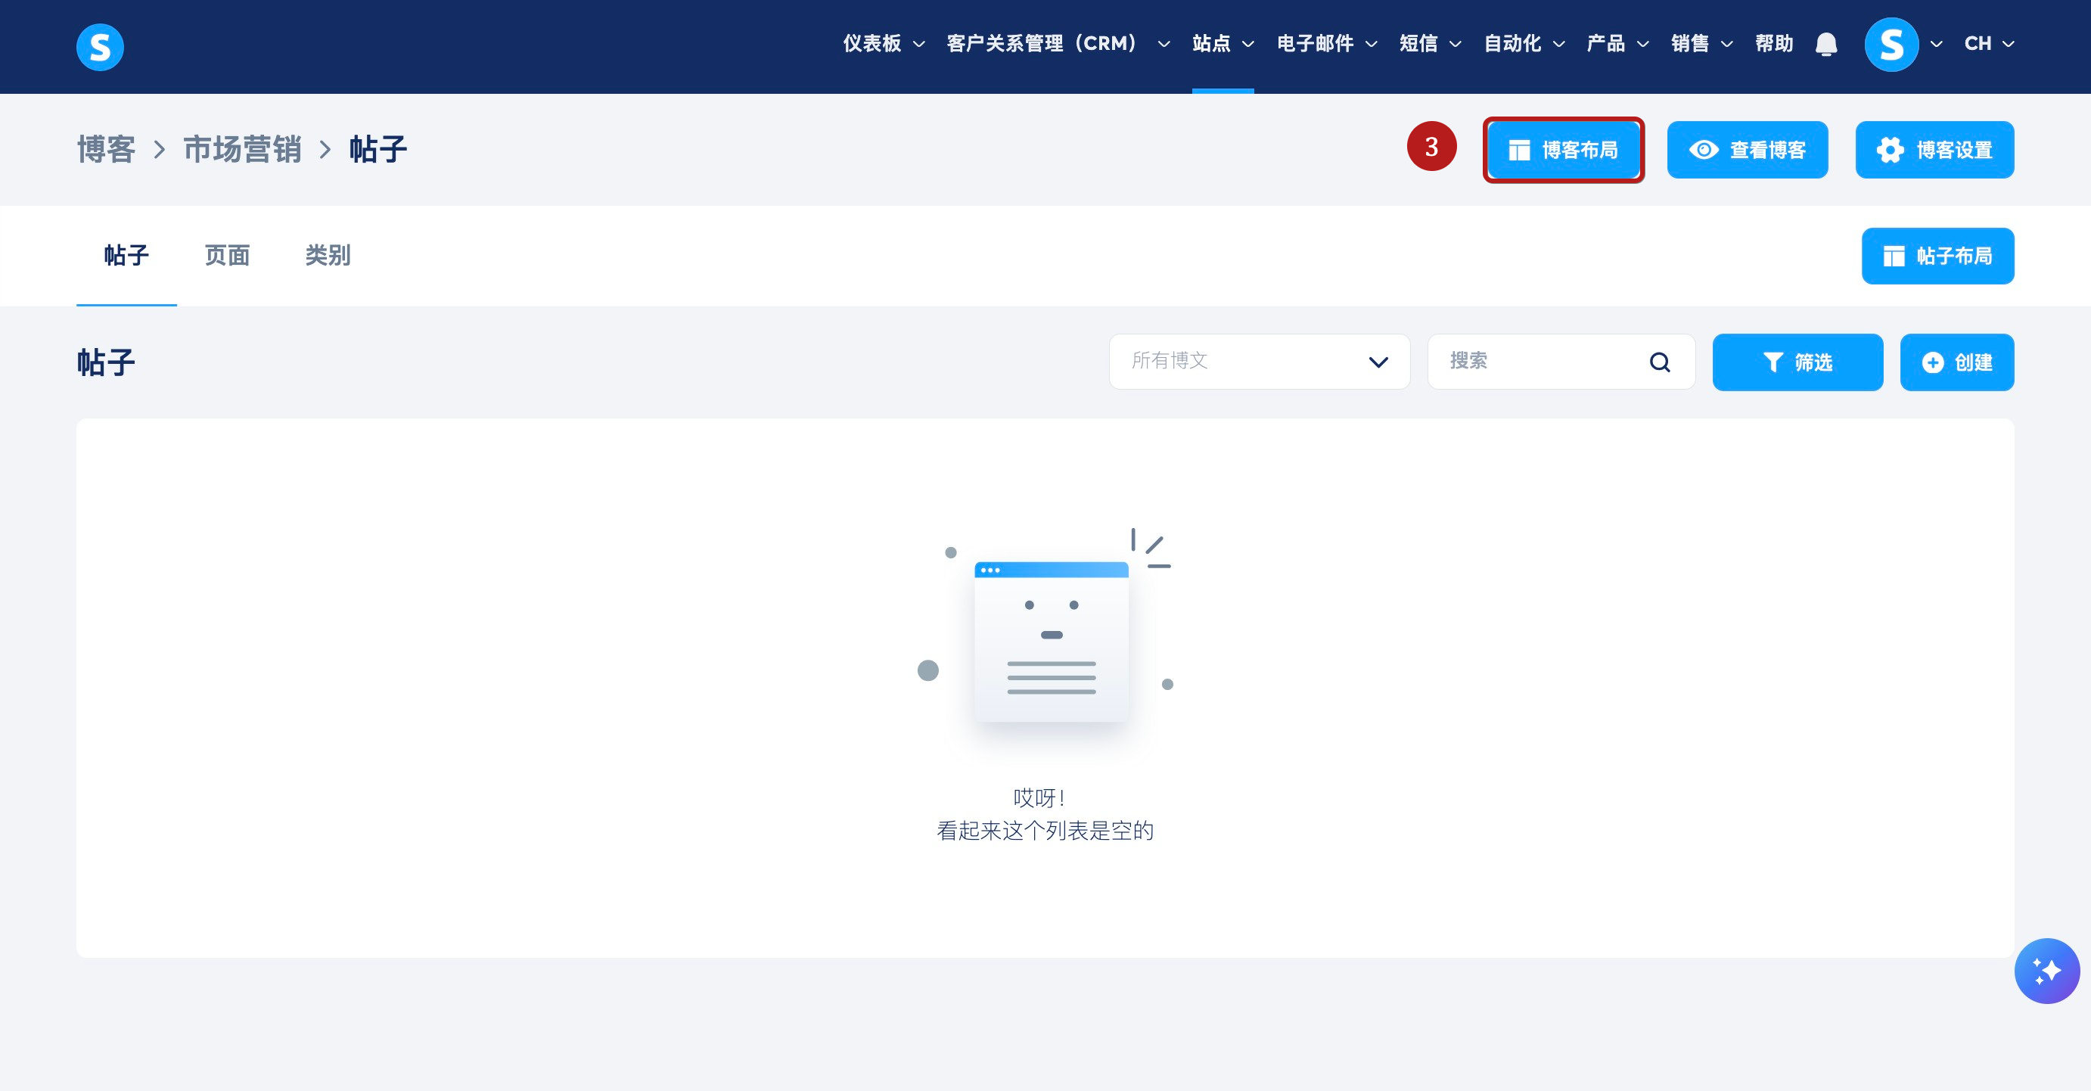Click the search magnifier icon
This screenshot has height=1091, width=2091.
(1659, 362)
